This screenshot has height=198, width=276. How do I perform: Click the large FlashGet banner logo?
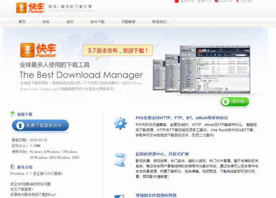point(38,50)
